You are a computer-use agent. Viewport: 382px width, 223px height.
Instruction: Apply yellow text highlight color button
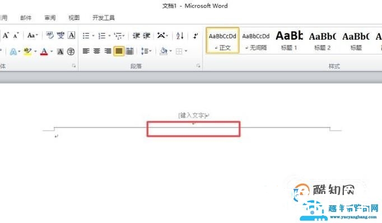pos(27,51)
